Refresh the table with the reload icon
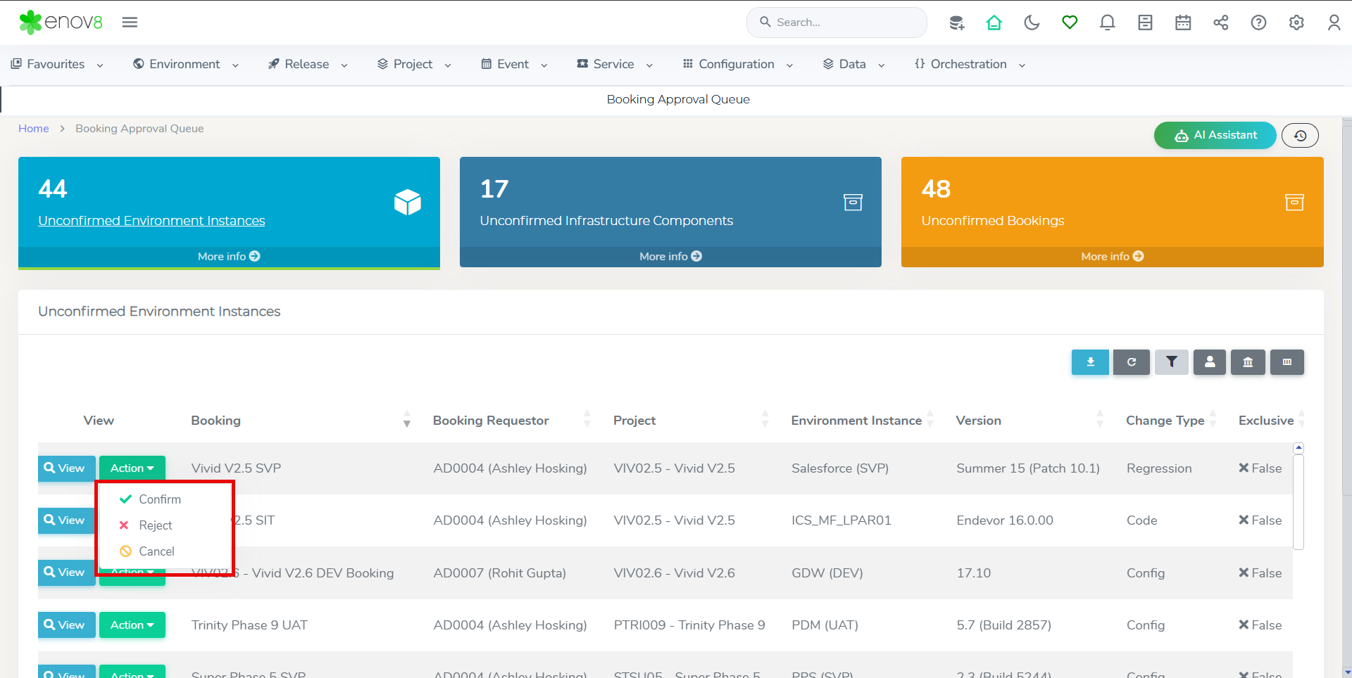 point(1131,362)
